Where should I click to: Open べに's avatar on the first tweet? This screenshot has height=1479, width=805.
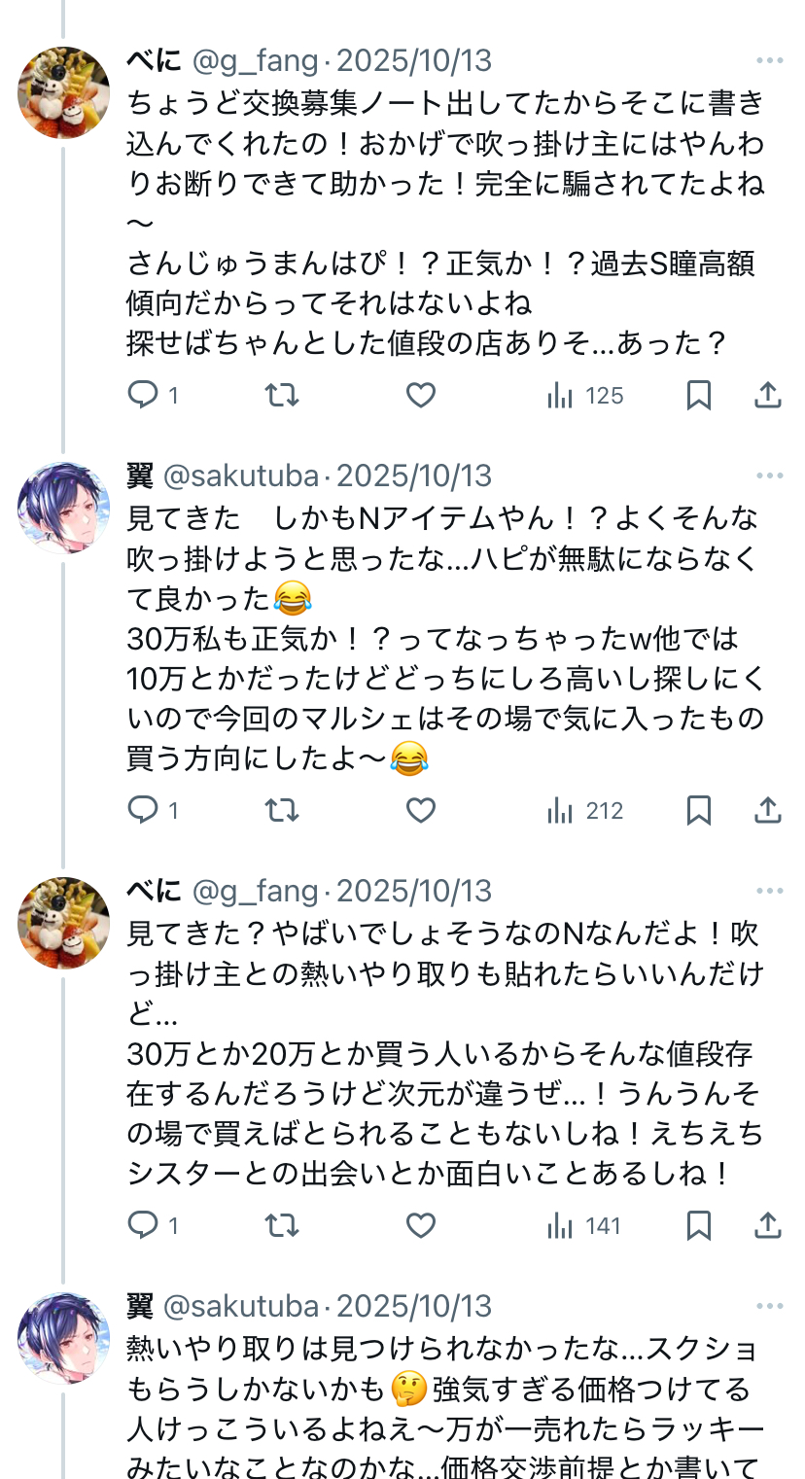(64, 92)
